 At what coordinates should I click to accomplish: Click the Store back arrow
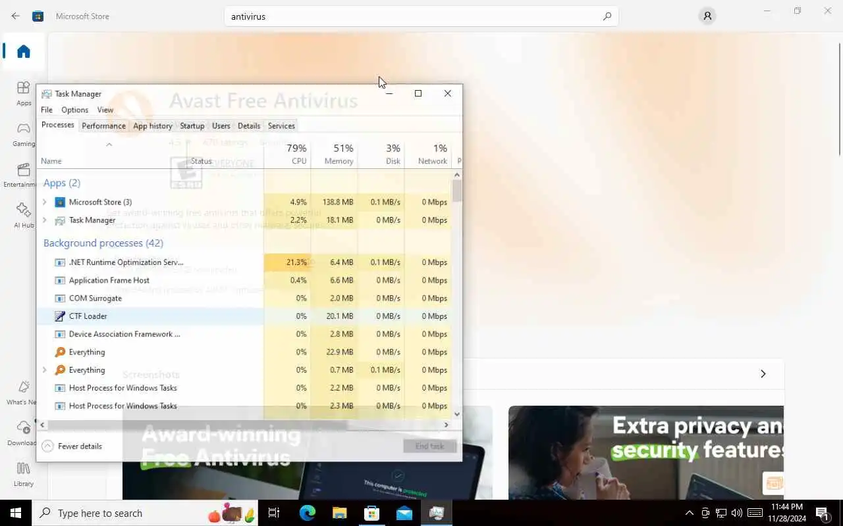click(15, 16)
